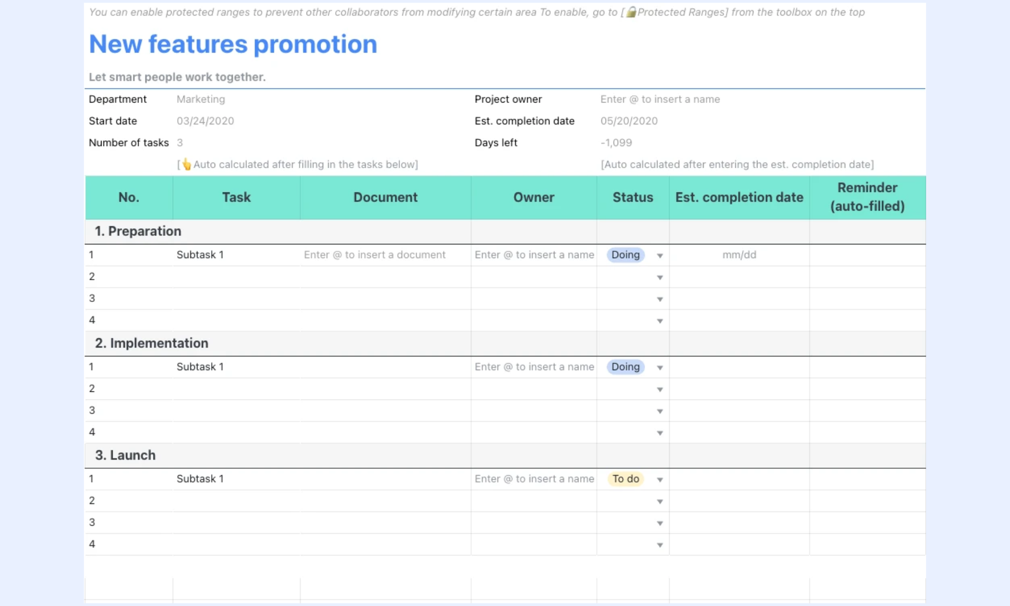Select the Number of tasks value 3
Viewport: 1010px width, 606px height.
tap(180, 142)
